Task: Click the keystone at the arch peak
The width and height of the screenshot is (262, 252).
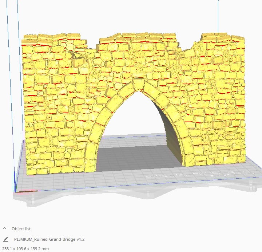Action: point(138,84)
